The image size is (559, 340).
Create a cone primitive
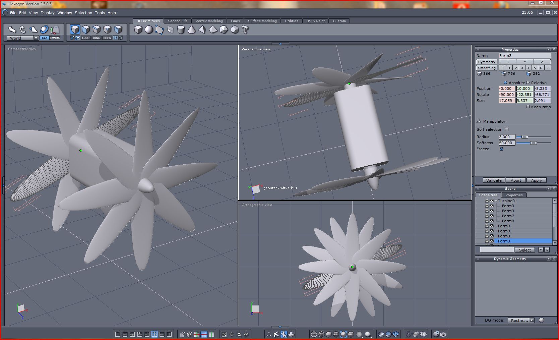(191, 30)
